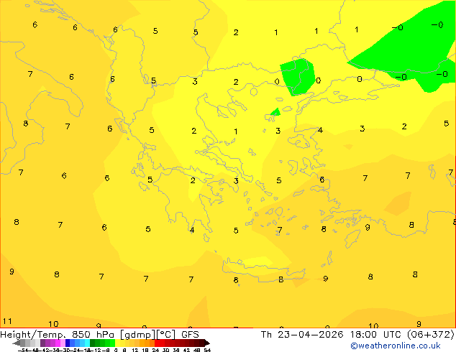This screenshot has height=352, width=456.
Task: Click the time '18:00 UTC'
Action: (x=377, y=335)
